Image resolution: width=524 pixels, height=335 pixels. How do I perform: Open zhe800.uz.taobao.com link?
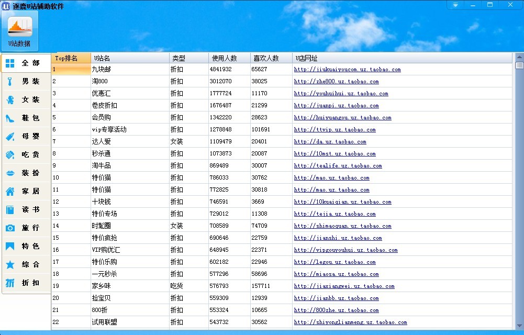(336, 82)
